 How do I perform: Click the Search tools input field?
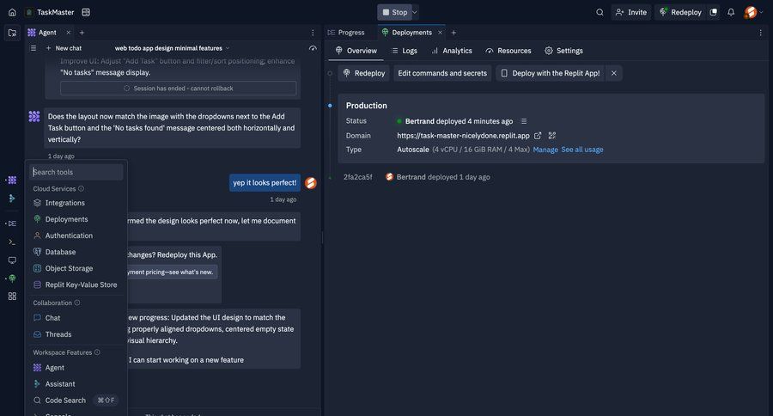pos(76,172)
